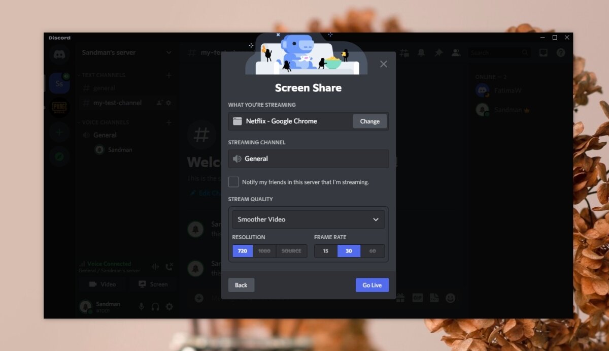Show pinned messages with pin icon
This screenshot has width=609, height=351.
pyautogui.click(x=438, y=52)
